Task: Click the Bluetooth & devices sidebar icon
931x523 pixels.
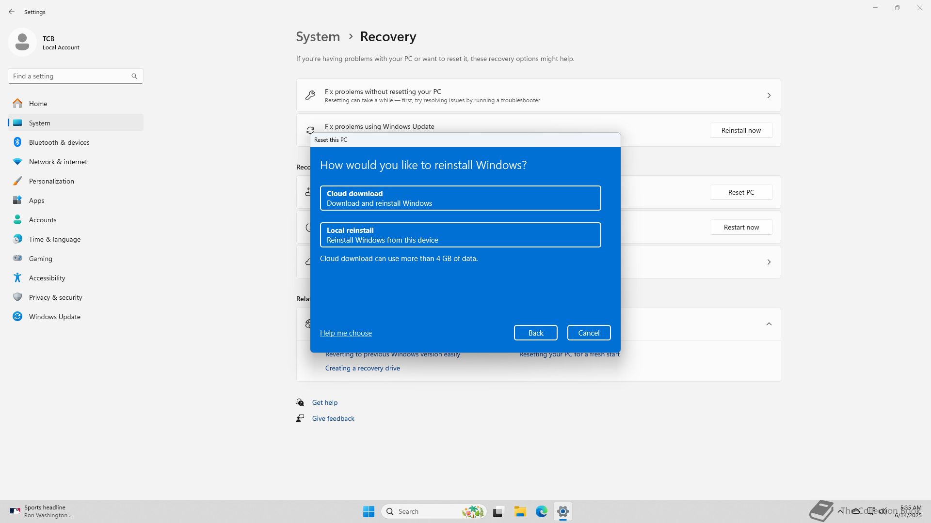Action: (17, 142)
